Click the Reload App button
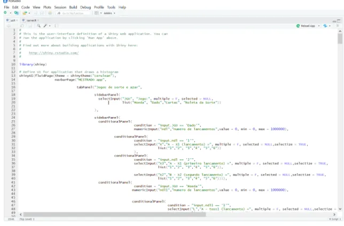 pos(306,26)
